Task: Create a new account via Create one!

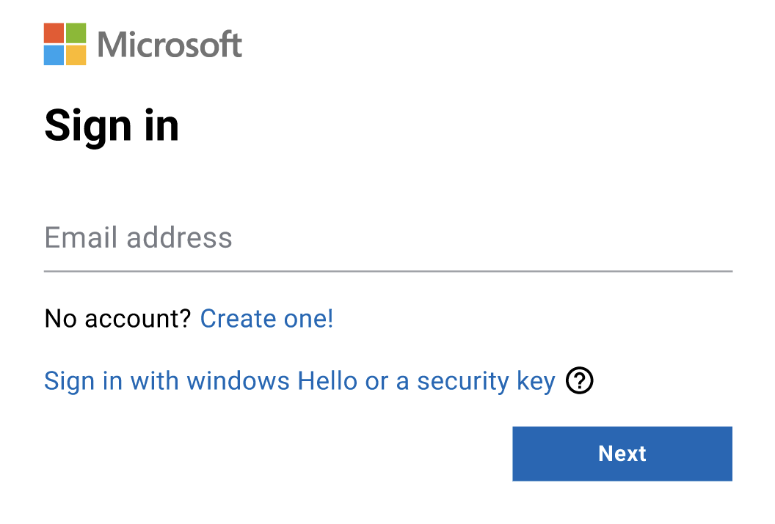Action: 267,318
